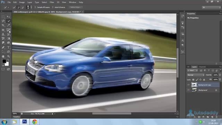Select the Hand tool
Screen dimensions: 222x125
pyautogui.click(x=3, y=56)
